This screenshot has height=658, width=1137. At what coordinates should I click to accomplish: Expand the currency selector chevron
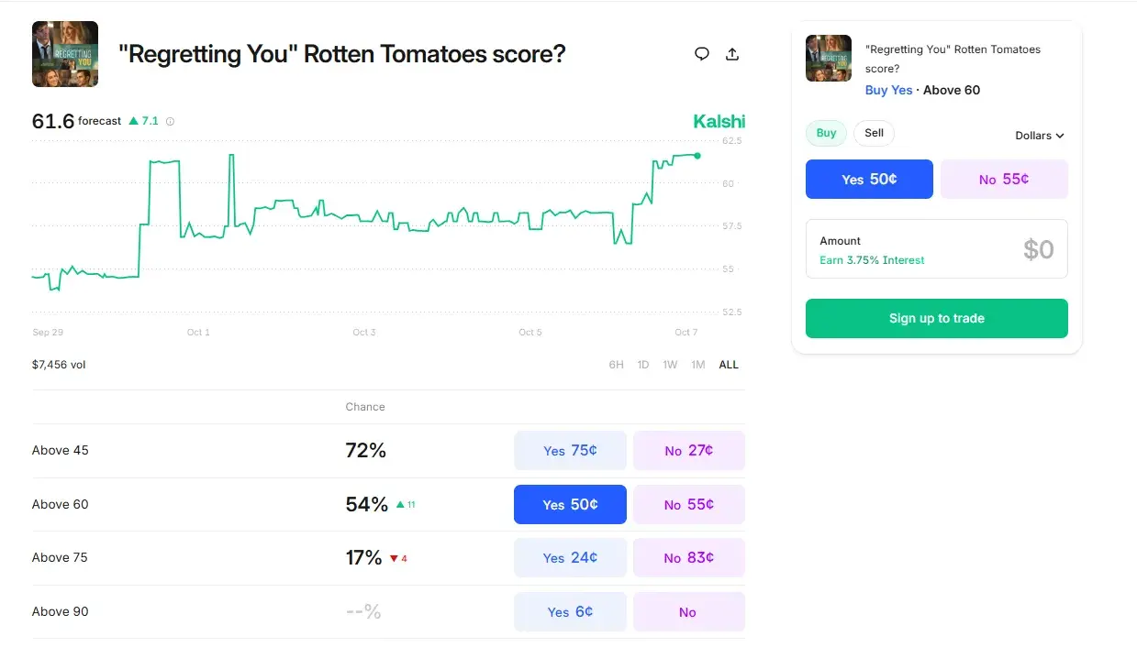1062,136
